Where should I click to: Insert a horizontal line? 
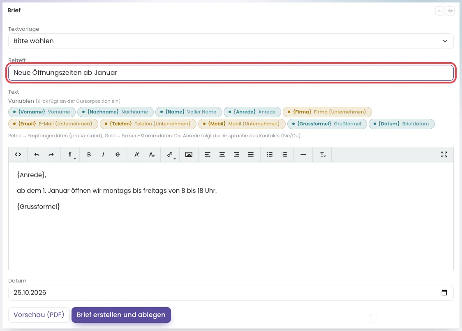303,155
